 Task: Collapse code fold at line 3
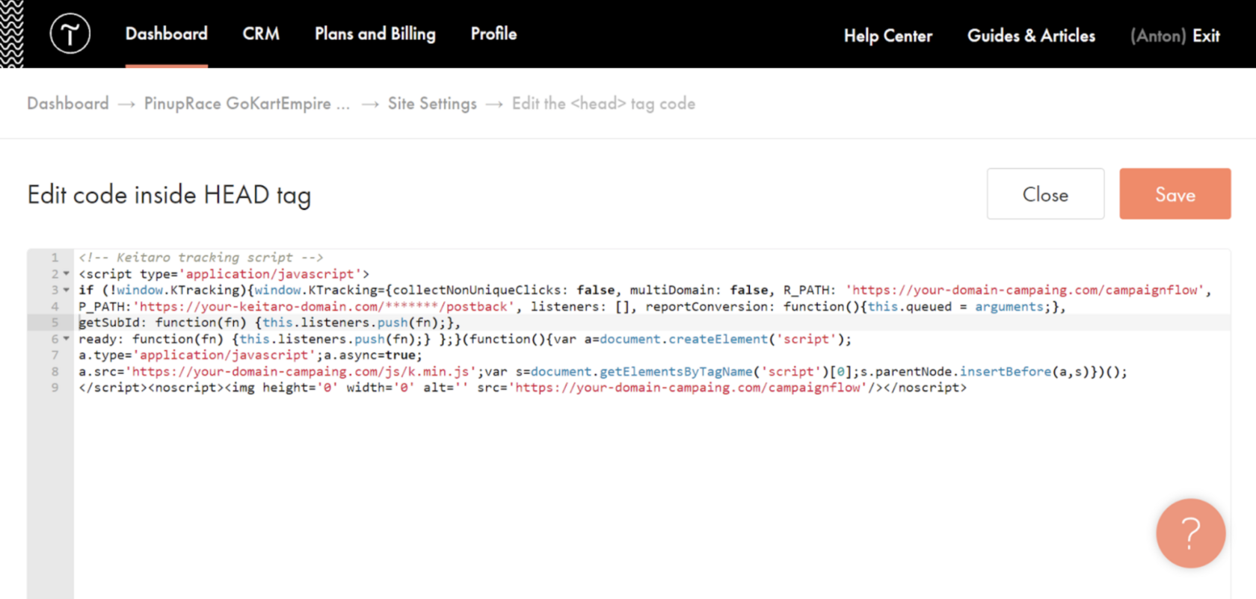click(x=67, y=290)
